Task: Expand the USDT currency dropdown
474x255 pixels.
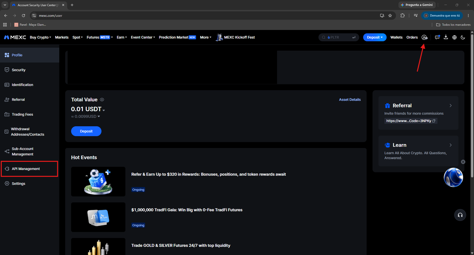Action: 104,110
